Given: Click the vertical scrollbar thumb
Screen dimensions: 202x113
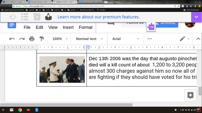Looking at the screenshot, I should 200,91.
